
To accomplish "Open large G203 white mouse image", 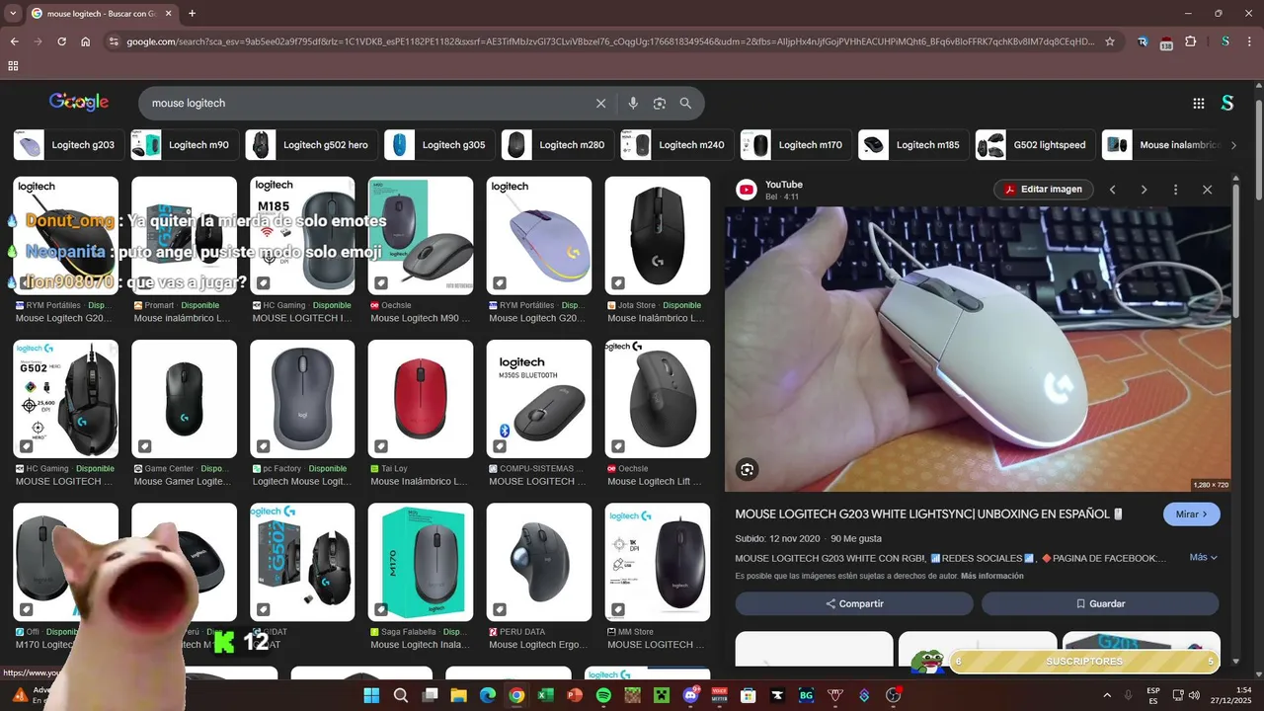I will point(978,349).
